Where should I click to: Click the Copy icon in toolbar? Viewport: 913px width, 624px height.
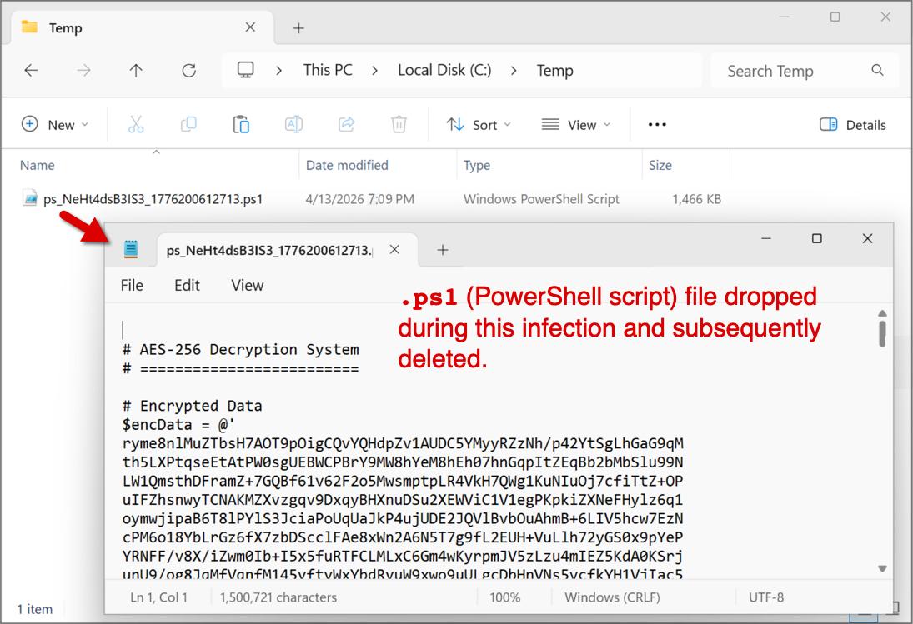click(188, 125)
